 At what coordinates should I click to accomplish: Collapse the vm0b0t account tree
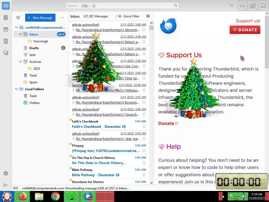coord(16,27)
